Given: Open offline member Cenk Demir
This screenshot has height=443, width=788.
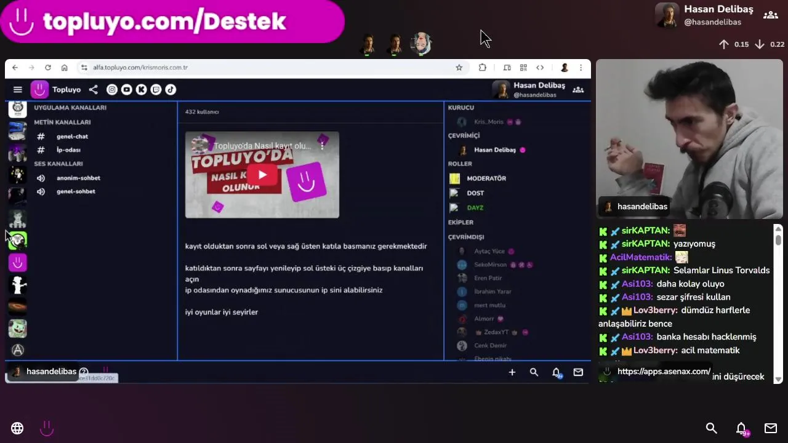Looking at the screenshot, I should (x=490, y=346).
